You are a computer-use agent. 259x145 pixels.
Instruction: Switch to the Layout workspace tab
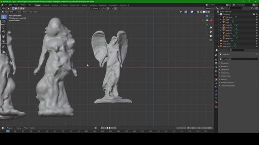(38, 5)
